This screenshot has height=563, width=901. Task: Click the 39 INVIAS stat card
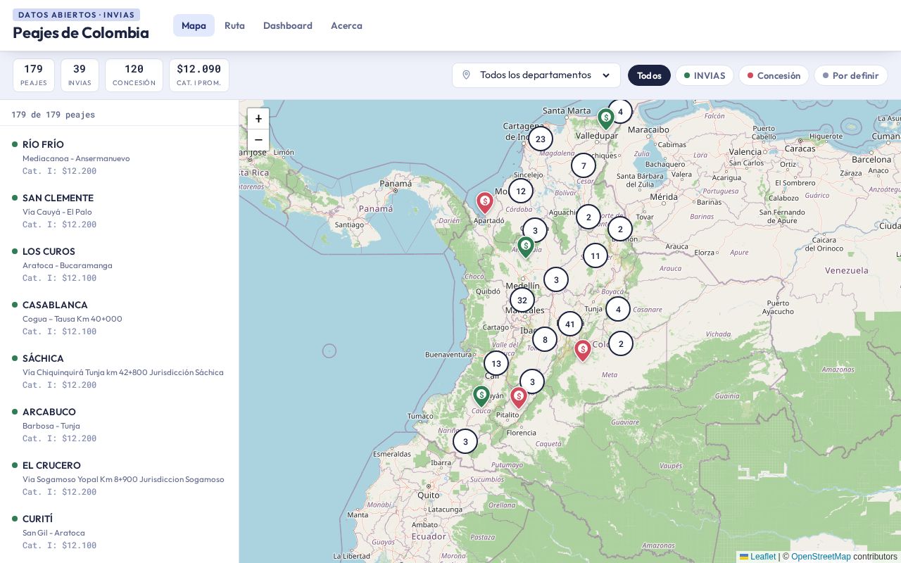[x=80, y=75]
